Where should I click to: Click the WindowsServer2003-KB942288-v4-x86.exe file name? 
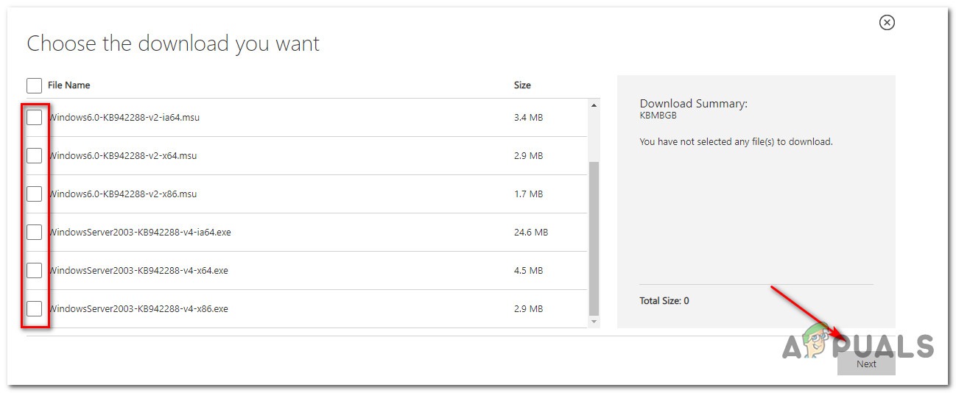[x=138, y=309]
